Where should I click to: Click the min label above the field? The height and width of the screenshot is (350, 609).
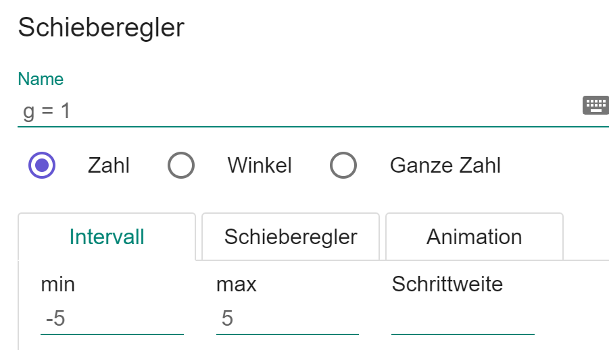[x=58, y=284]
